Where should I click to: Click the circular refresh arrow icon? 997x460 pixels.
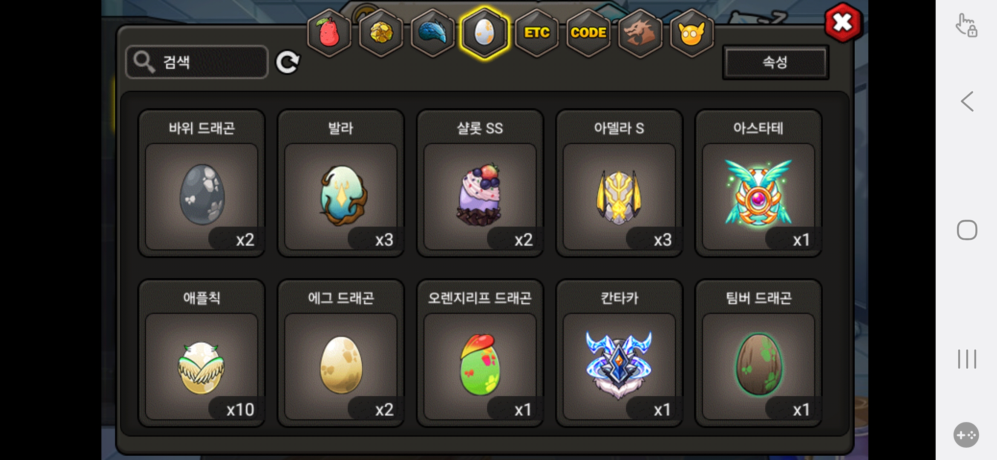[x=288, y=62]
